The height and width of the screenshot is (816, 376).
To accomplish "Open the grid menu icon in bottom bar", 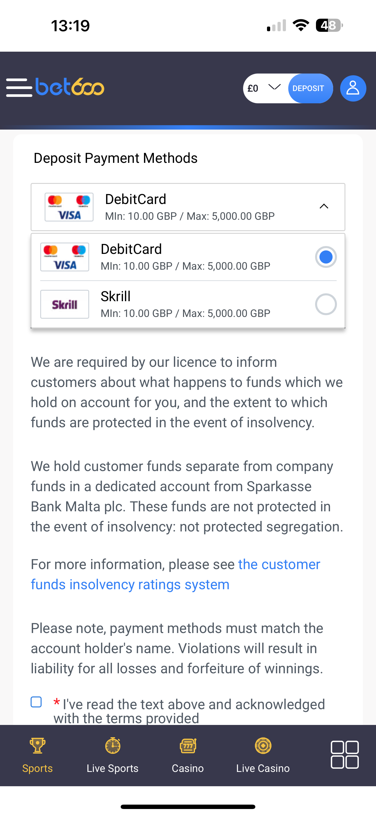I will 344,754.
